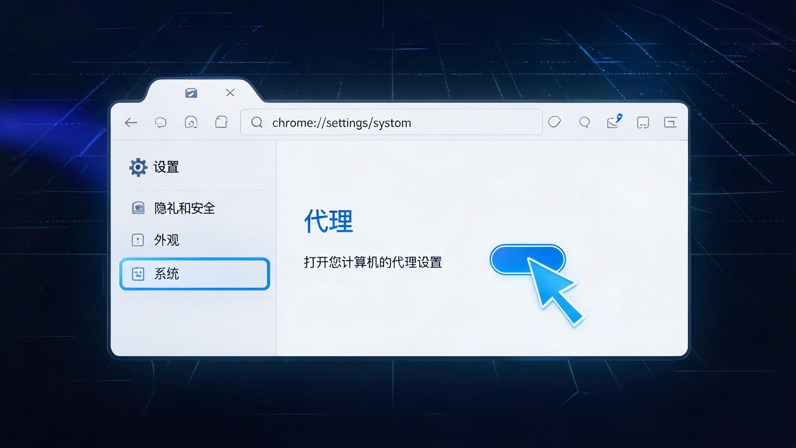Click the icon with the blue pin badge
This screenshot has height=448, width=796.
click(x=614, y=121)
